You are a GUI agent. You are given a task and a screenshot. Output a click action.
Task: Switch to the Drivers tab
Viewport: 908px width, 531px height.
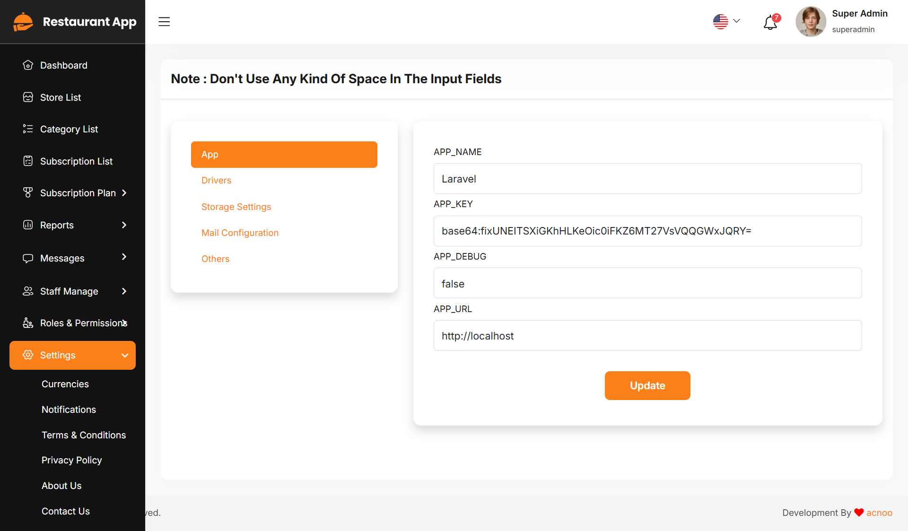pos(216,181)
